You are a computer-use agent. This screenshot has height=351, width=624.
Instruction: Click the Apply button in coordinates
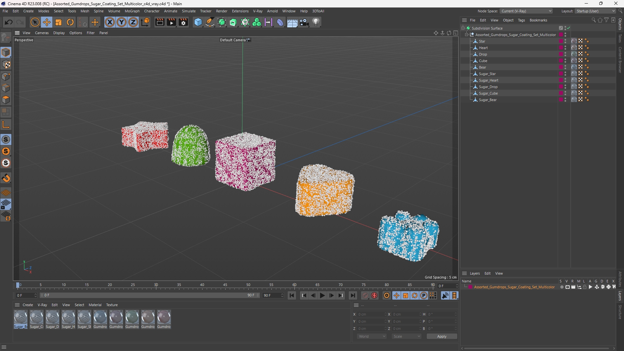pos(442,336)
